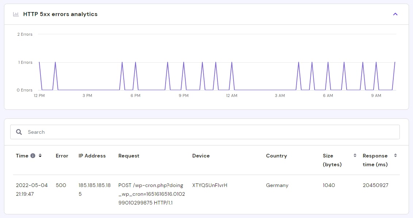
Task: Sort using arrows beside Response time
Action: pyautogui.click(x=395, y=156)
